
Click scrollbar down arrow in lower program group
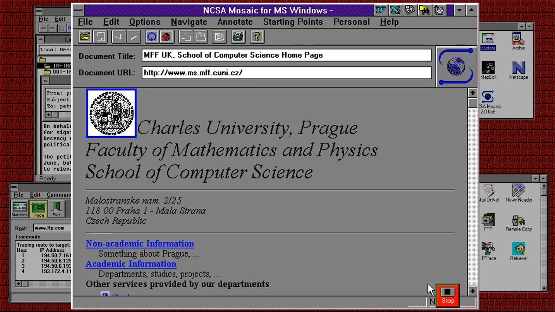click(544, 288)
